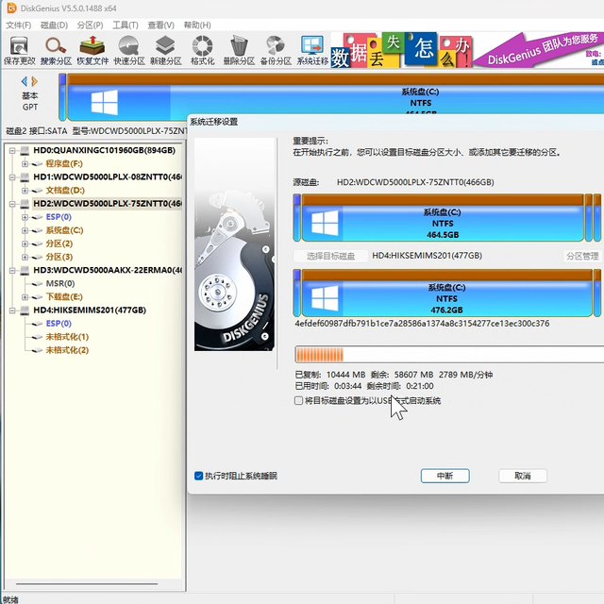
Task: Select MSR(0) partition under HD3
Action: (x=60, y=283)
